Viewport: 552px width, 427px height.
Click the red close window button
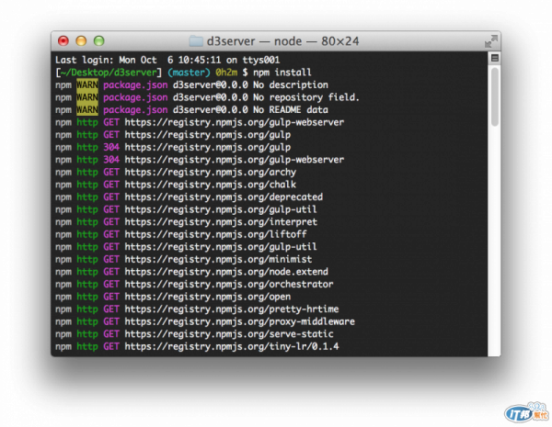(x=63, y=41)
